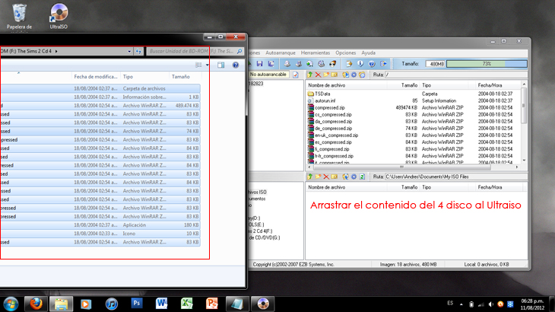Screen dimensions: 555x312
Task: Select the Explorer Icono row of 10 KB
Action: [100, 234]
